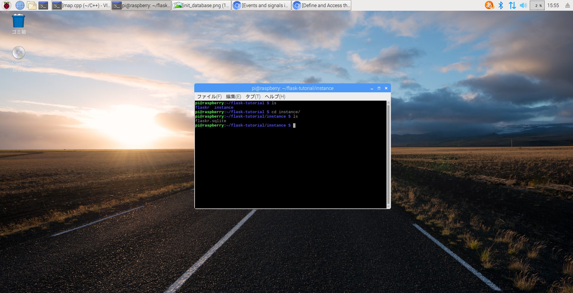Click the cursor at the last terminal prompt
This screenshot has width=573, height=293.
294,125
